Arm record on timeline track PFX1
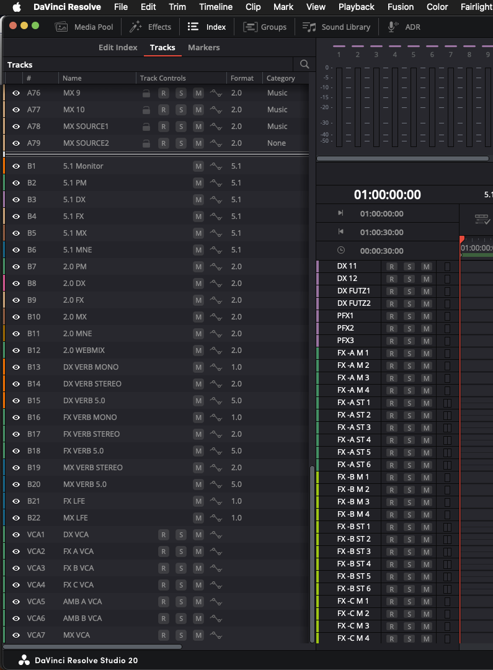 391,316
